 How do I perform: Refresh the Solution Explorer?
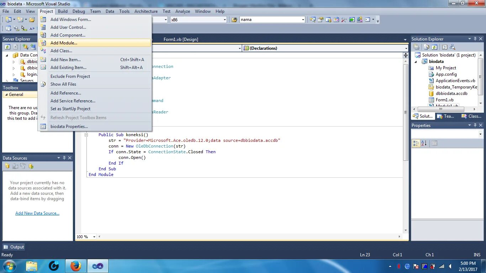point(434,47)
